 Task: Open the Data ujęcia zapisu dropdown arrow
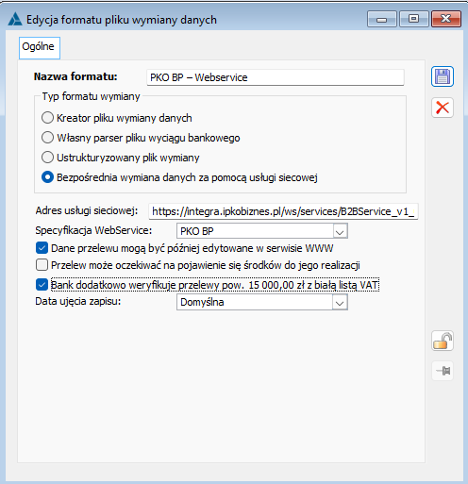340,303
